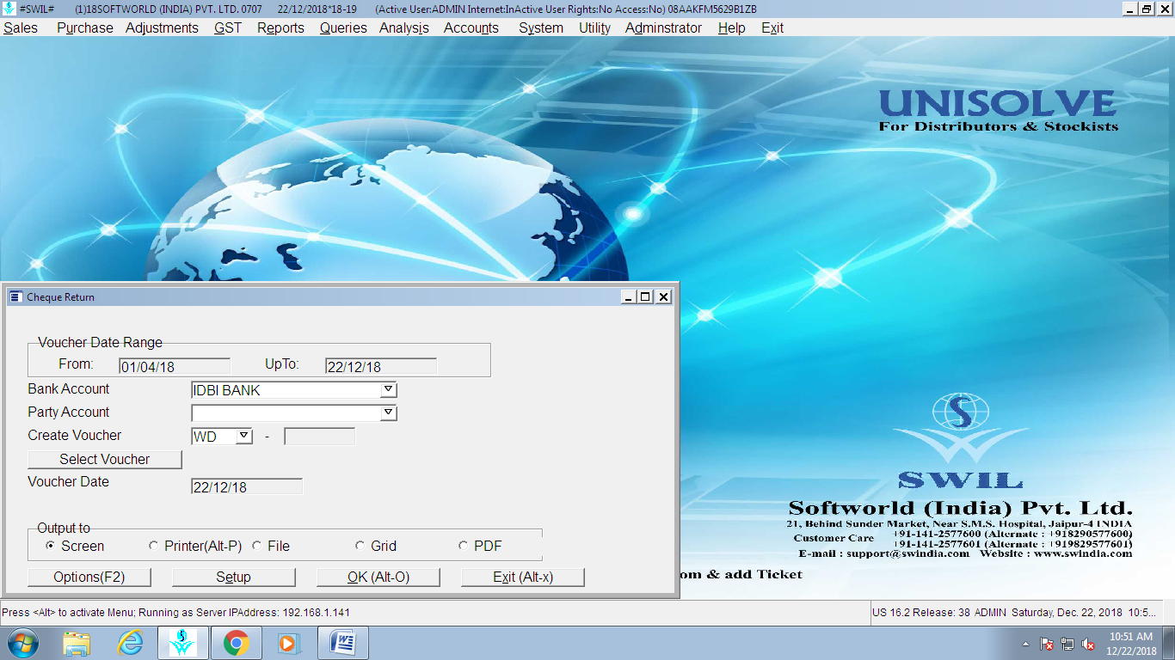Viewport: 1175px width, 660px height.
Task: Select the Screen output radio button
Action: 51,546
